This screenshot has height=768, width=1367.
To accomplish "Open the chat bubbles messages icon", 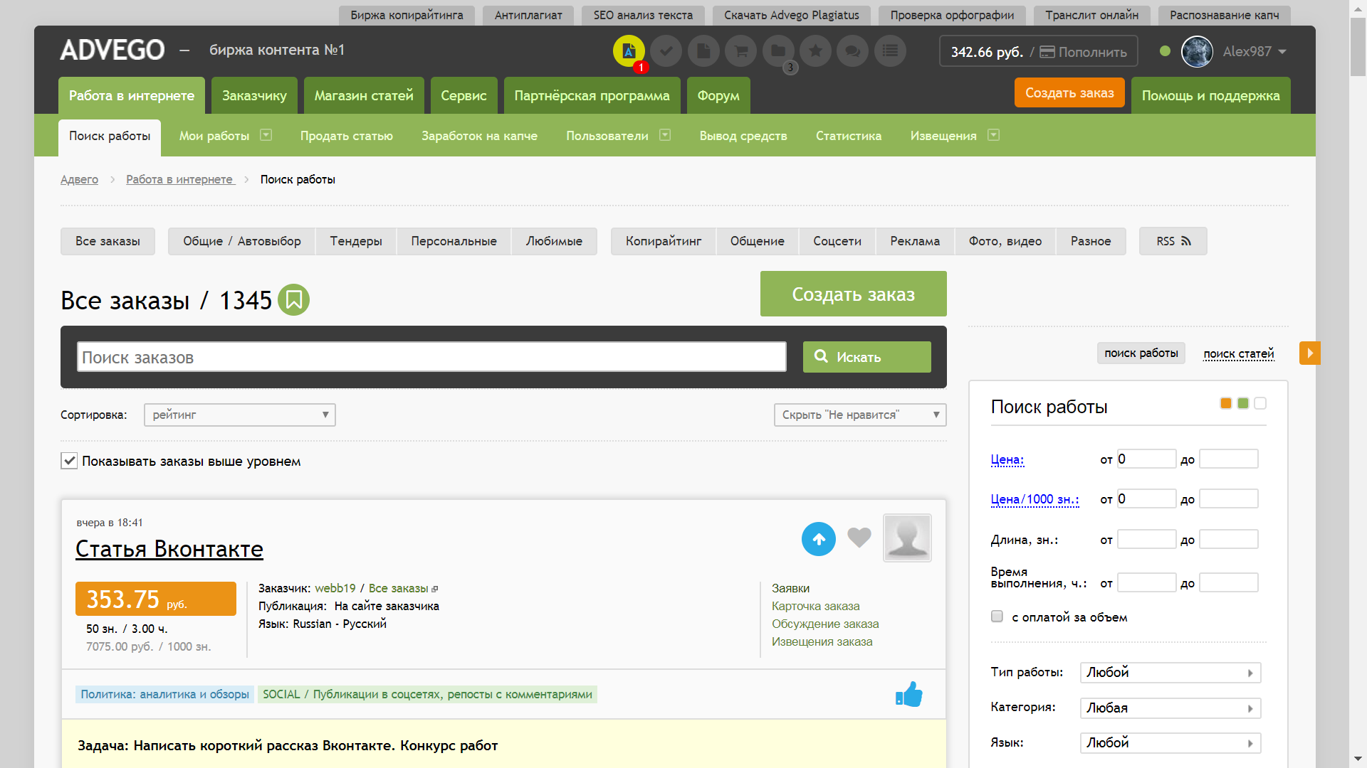I will (x=853, y=51).
